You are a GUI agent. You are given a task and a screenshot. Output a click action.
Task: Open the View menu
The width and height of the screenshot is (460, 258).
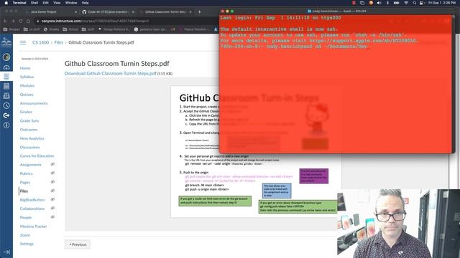click(57, 3)
